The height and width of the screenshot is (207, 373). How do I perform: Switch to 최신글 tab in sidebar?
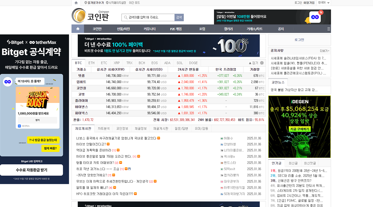point(293,163)
